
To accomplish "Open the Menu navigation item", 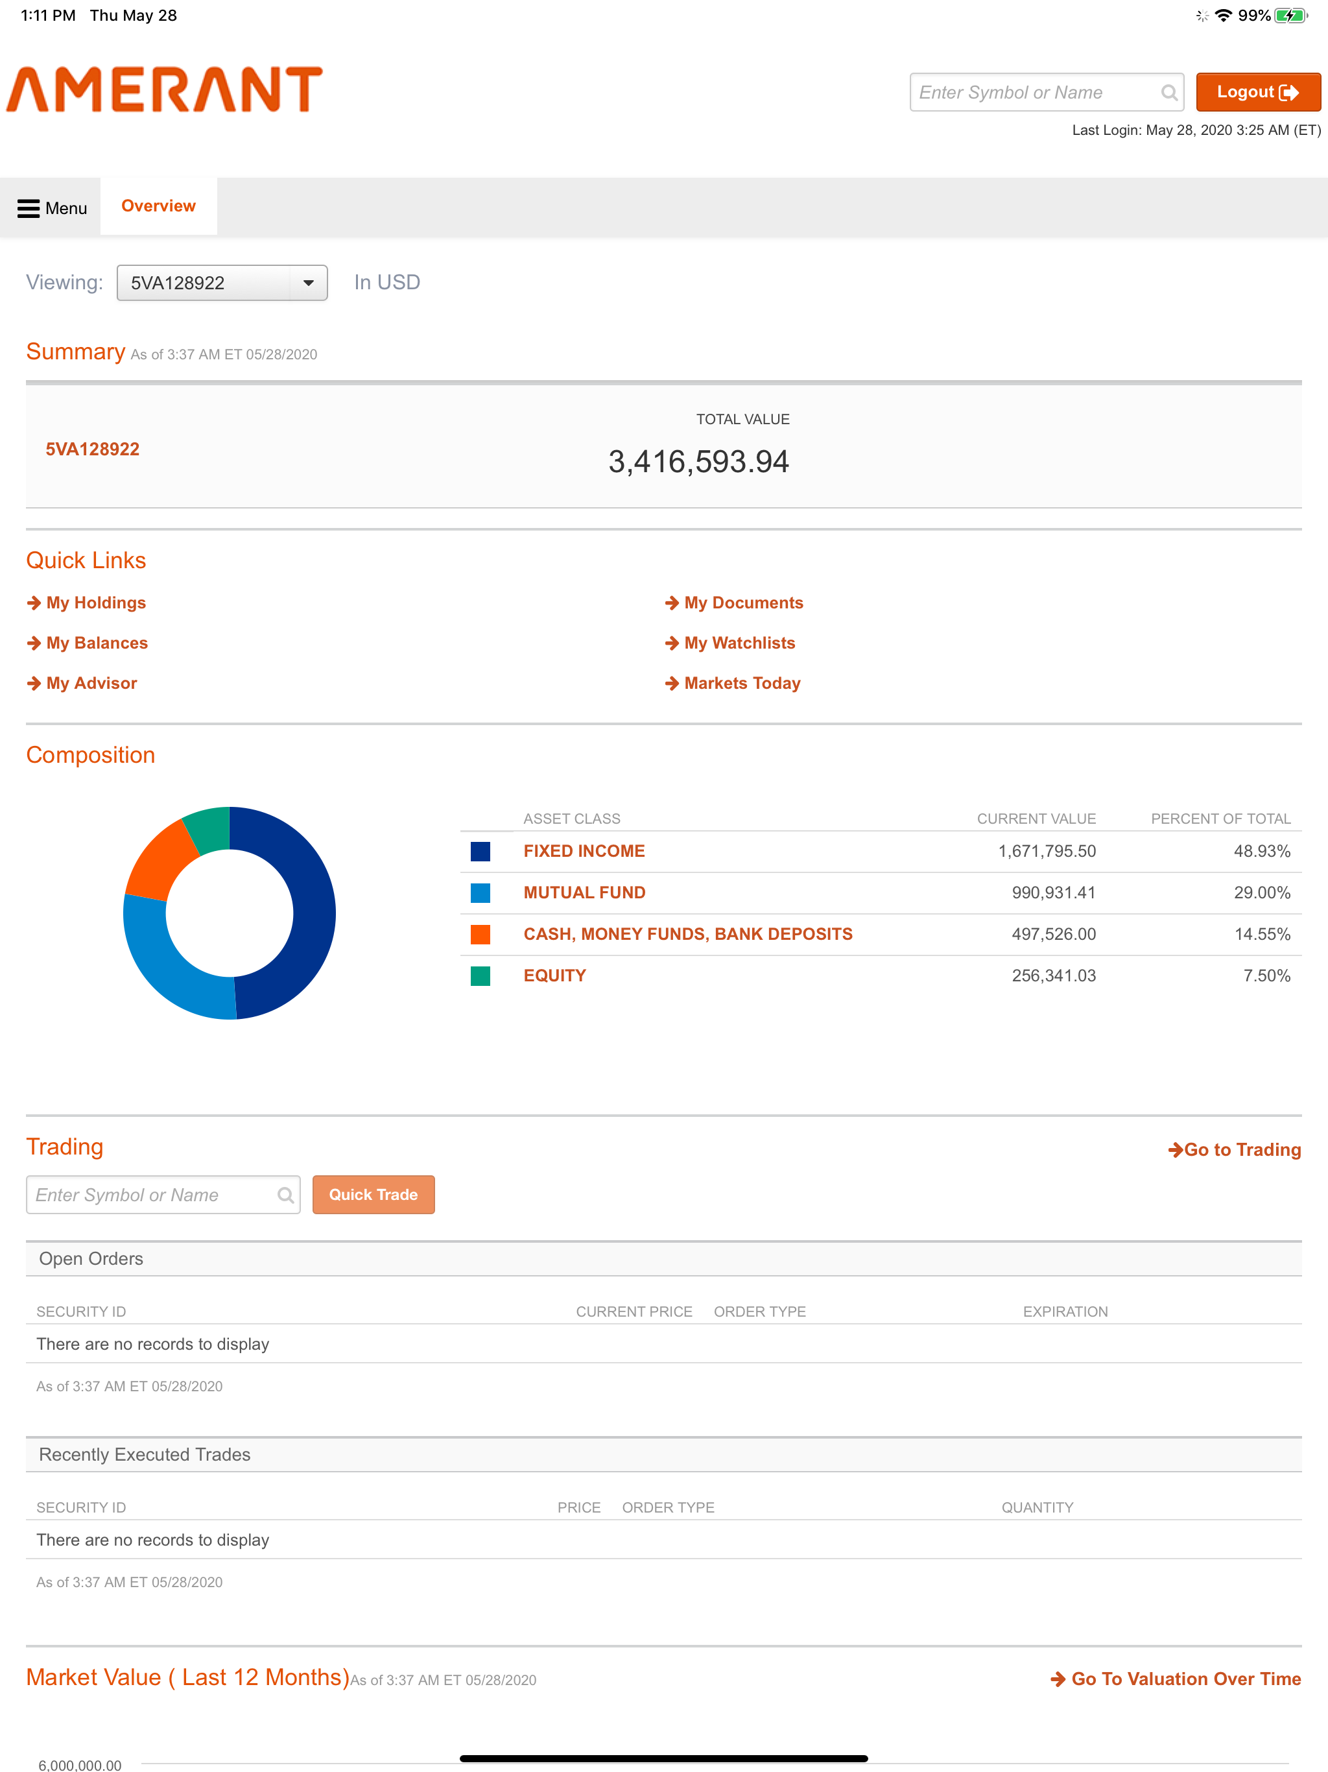I will [x=52, y=208].
